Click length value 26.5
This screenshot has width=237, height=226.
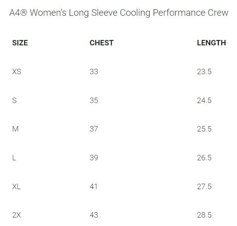pos(204,158)
